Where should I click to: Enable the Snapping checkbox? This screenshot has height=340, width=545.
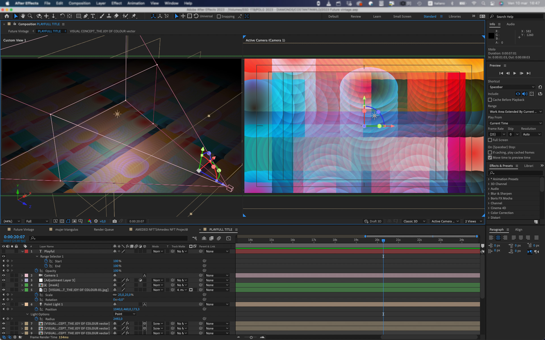click(x=219, y=16)
